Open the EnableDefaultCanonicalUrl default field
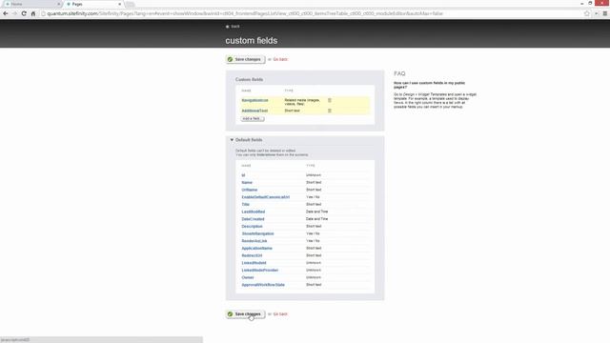 (265, 197)
